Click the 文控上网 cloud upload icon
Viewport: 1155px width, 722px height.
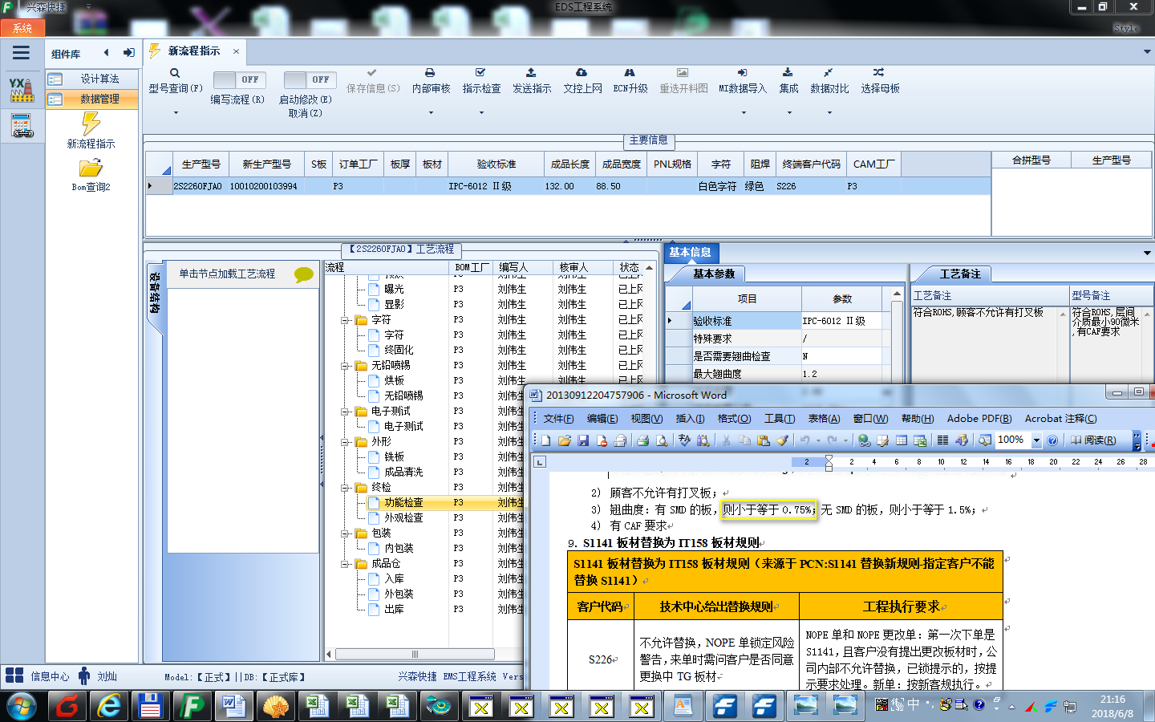click(582, 72)
